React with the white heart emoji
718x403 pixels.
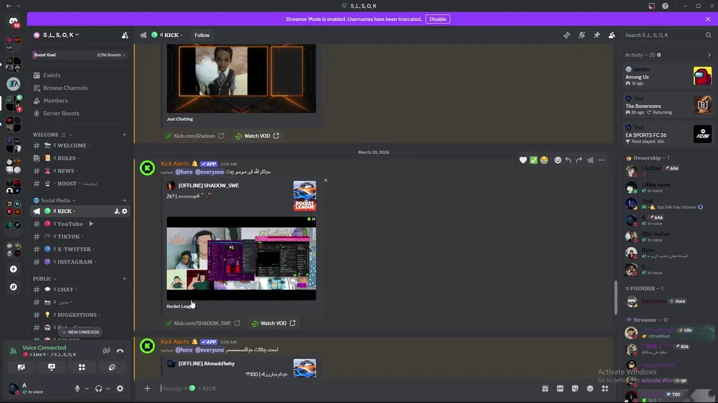pyautogui.click(x=523, y=160)
